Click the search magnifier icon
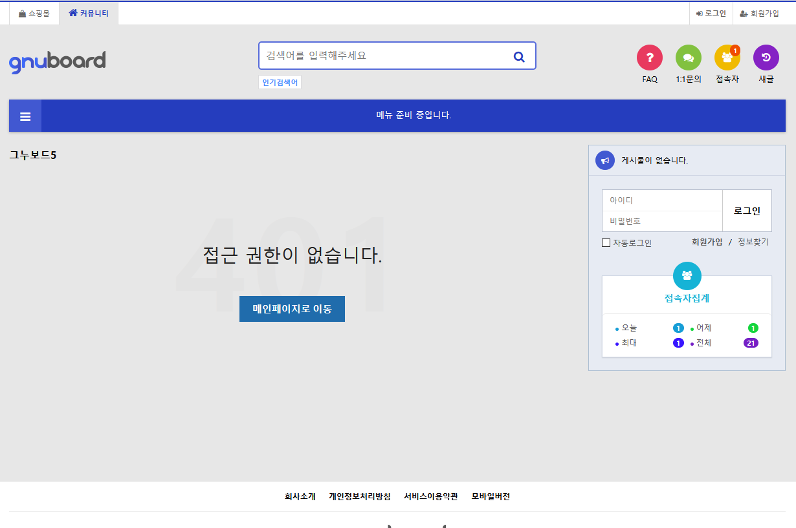 pos(519,56)
